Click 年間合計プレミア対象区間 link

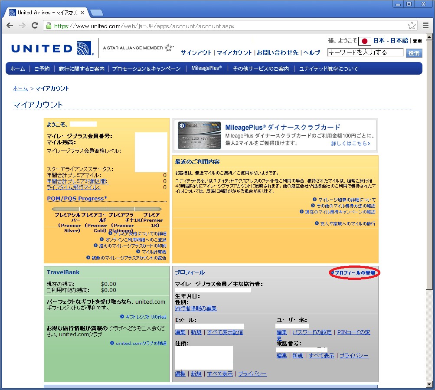click(x=77, y=181)
